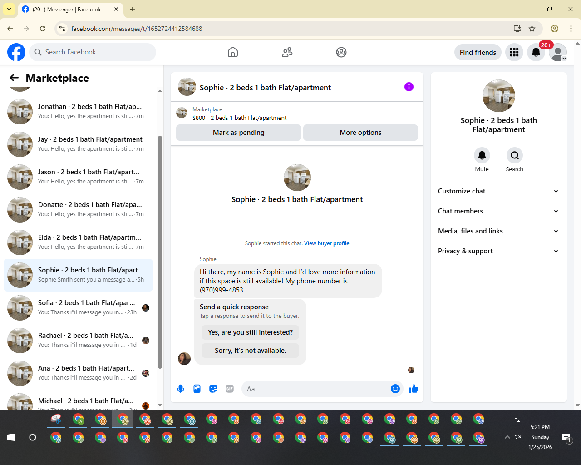This screenshot has height=465, width=581.
Task: Mute this chat with the bell icon
Action: pyautogui.click(x=482, y=155)
